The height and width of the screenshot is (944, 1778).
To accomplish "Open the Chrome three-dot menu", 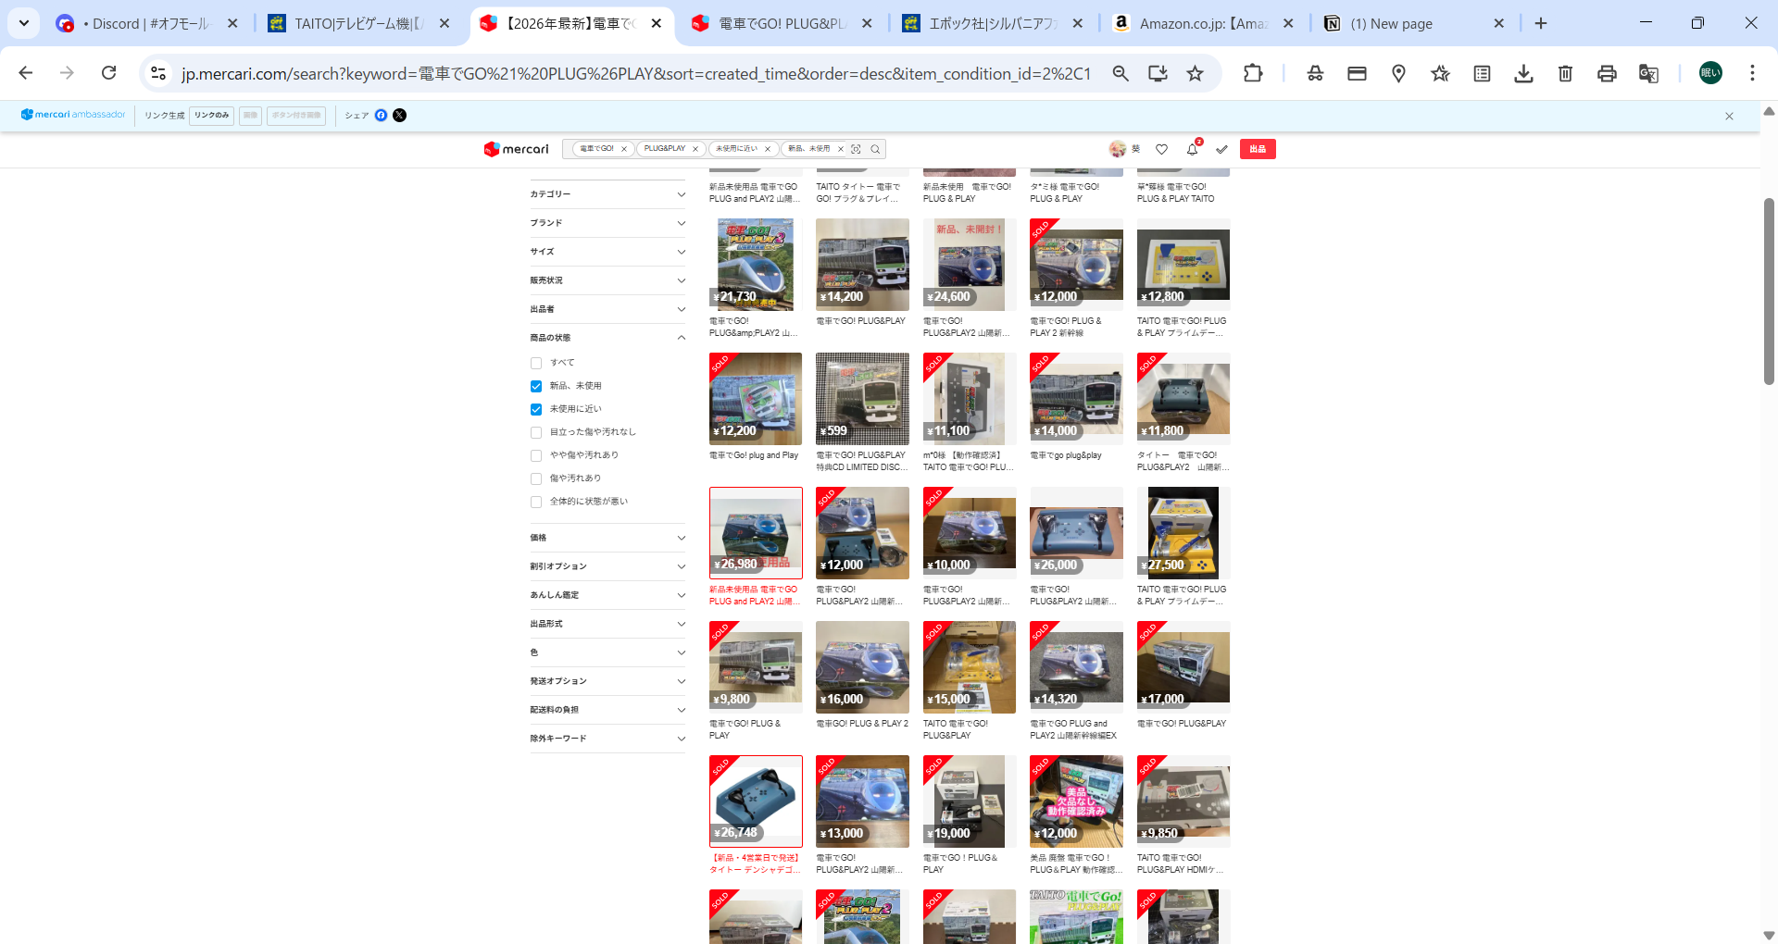I will click(1752, 73).
